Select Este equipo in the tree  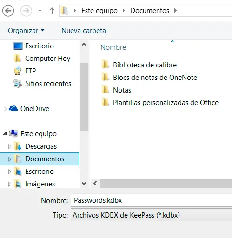(39, 134)
